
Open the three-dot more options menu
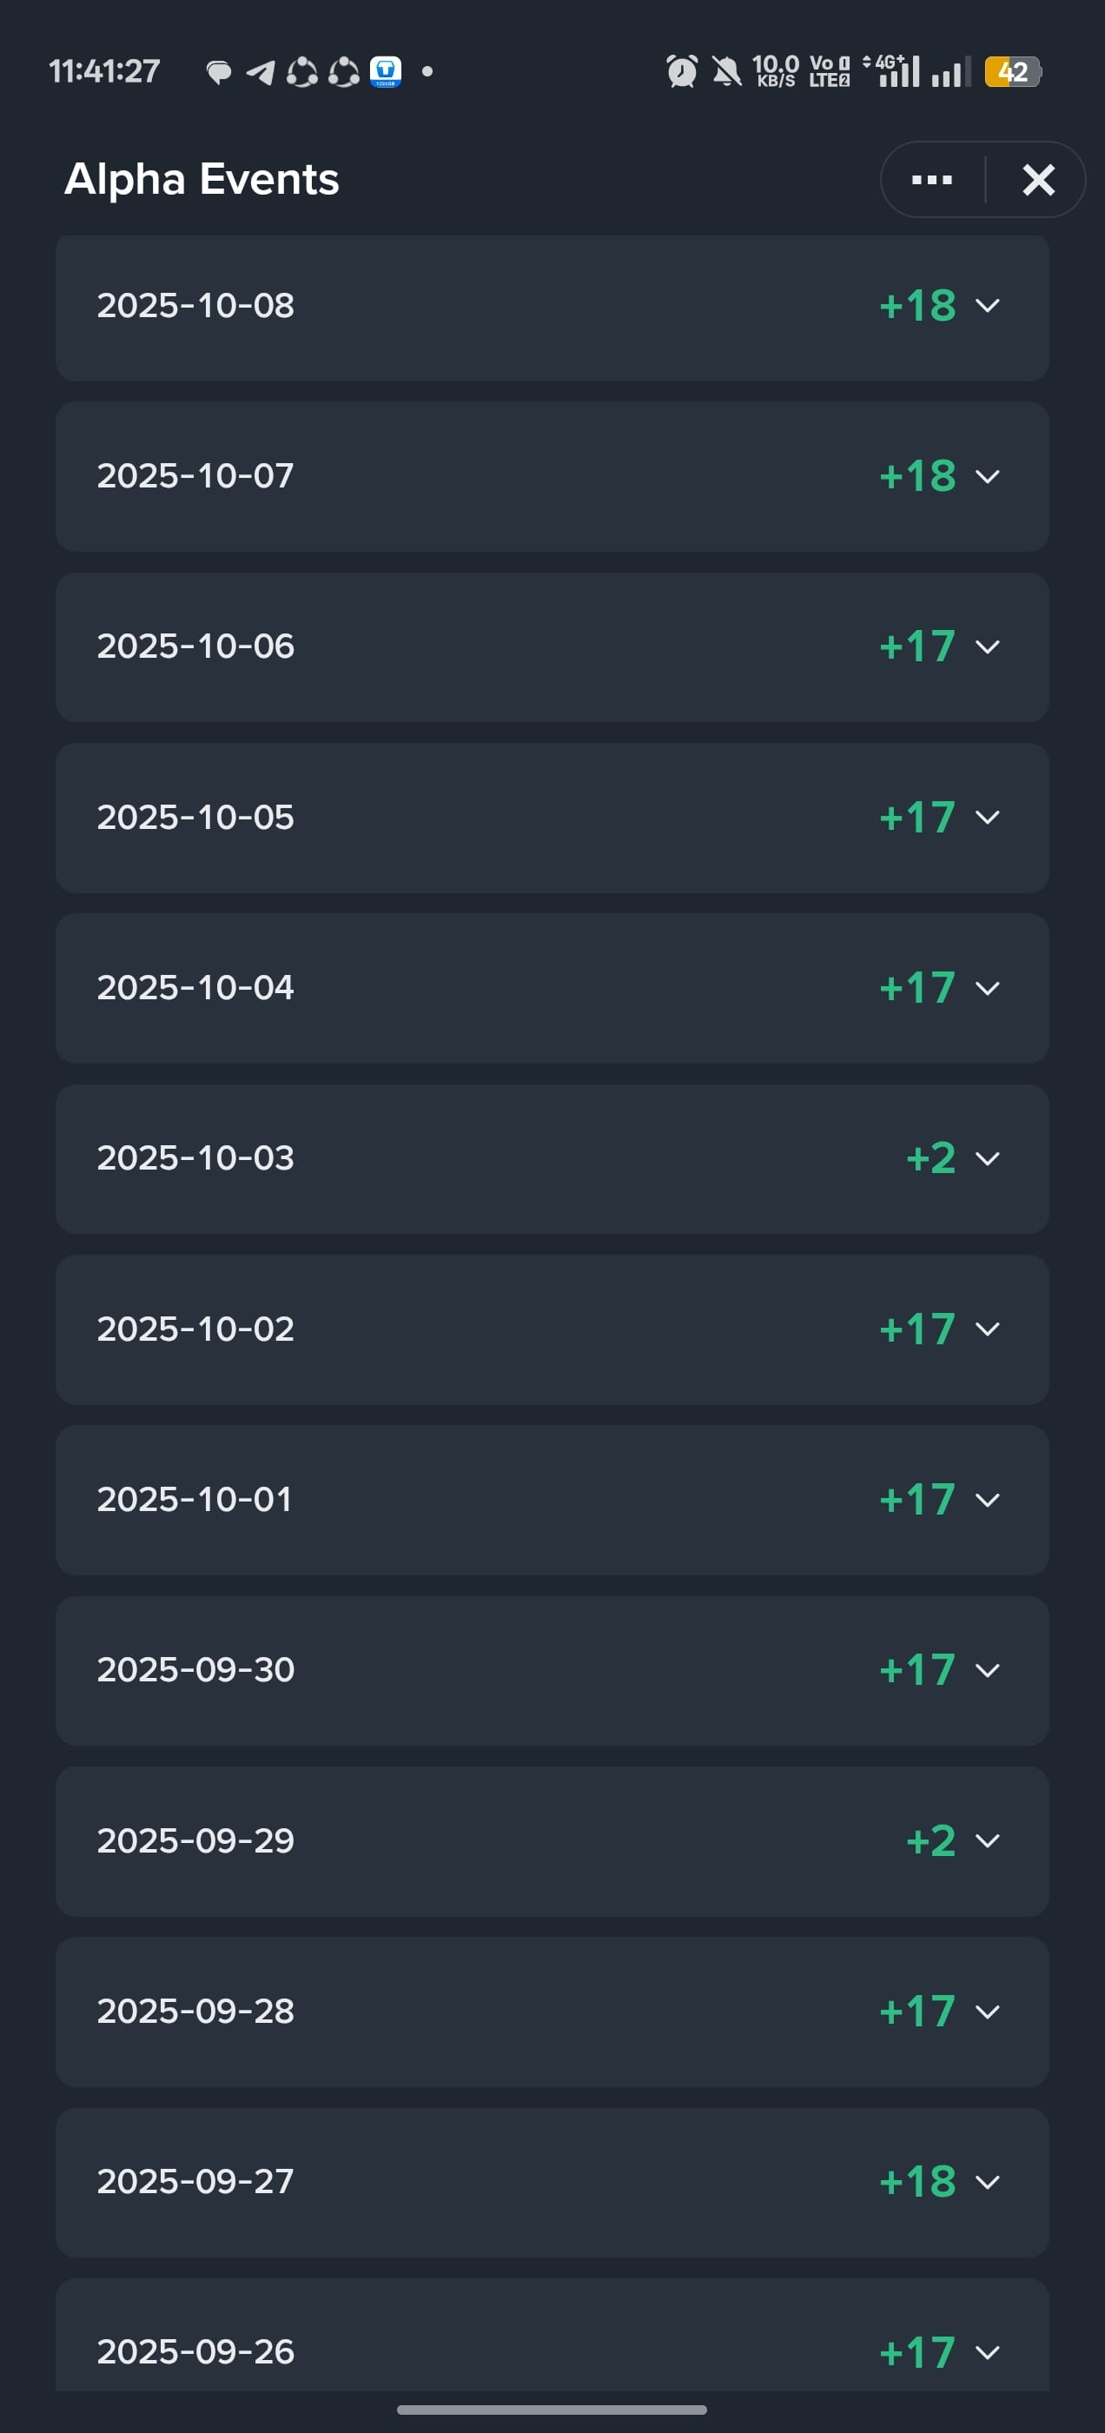[931, 180]
